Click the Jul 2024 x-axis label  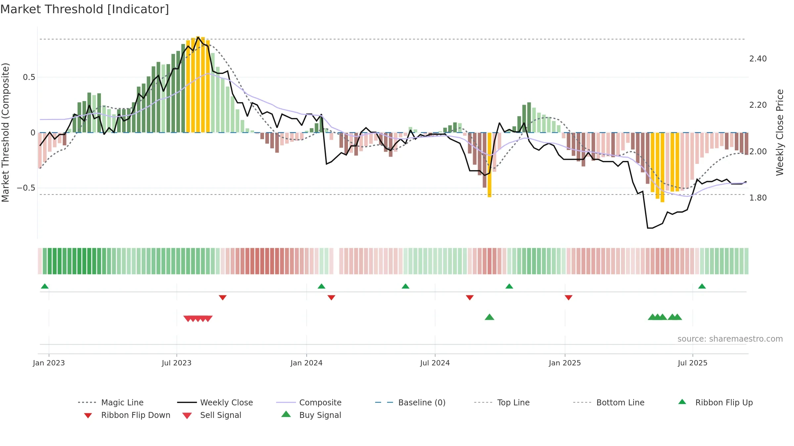(435, 363)
